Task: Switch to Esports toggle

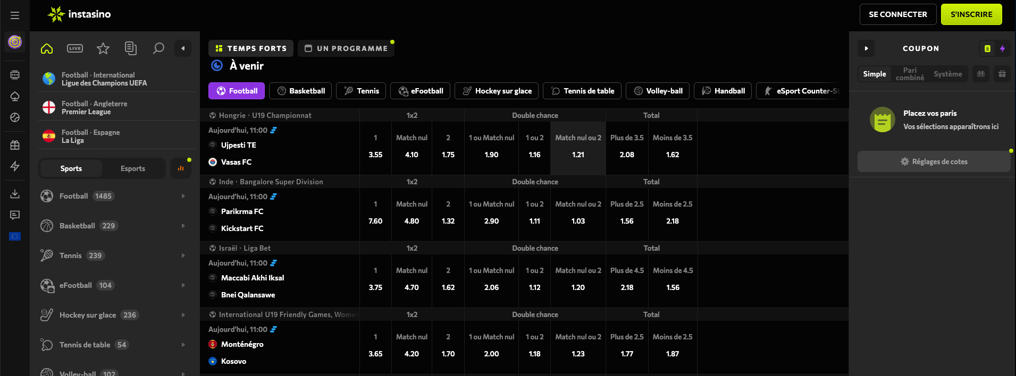Action: [133, 168]
